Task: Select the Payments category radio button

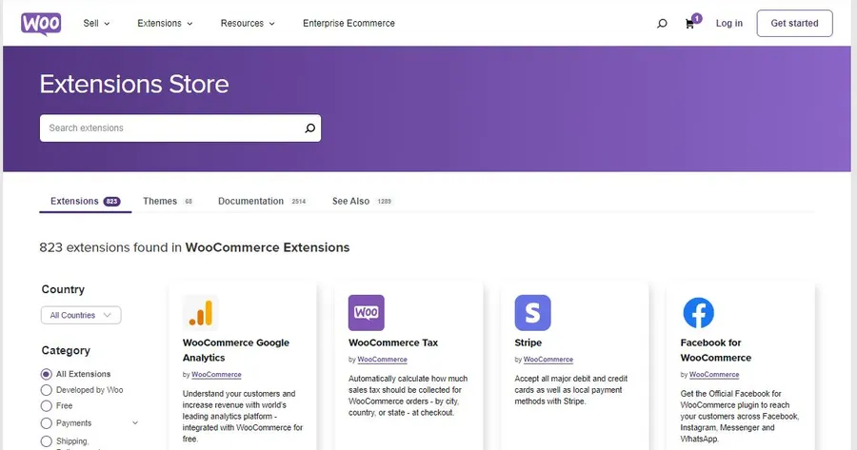Action: [47, 423]
